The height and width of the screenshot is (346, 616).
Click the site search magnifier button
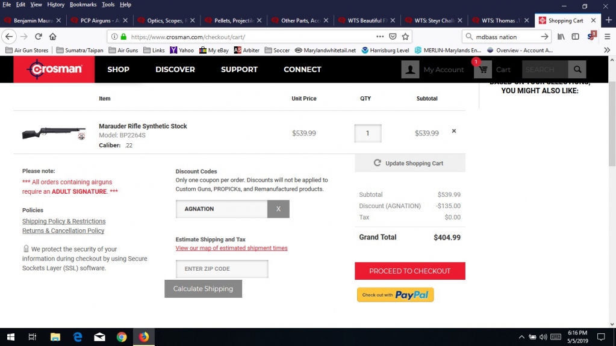tap(577, 70)
